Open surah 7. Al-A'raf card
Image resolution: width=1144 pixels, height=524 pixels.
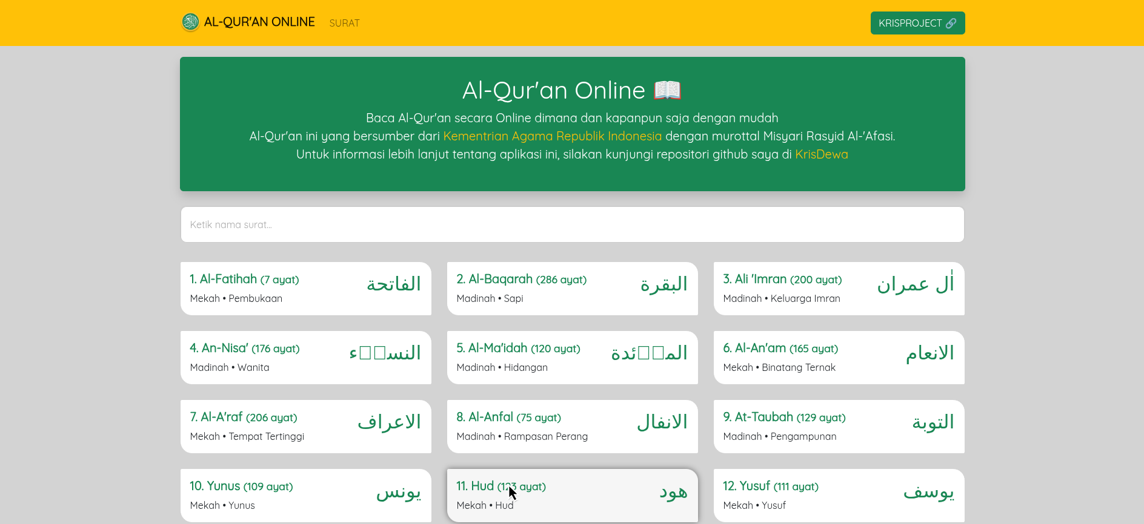(306, 427)
